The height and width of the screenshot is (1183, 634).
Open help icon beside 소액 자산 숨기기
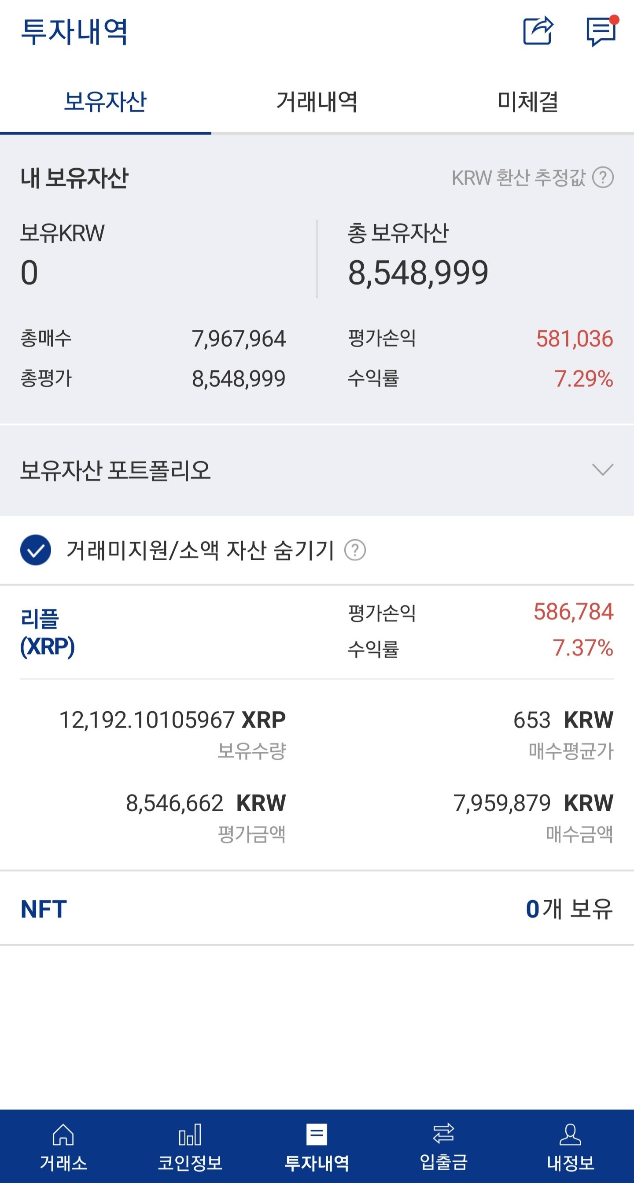point(355,550)
